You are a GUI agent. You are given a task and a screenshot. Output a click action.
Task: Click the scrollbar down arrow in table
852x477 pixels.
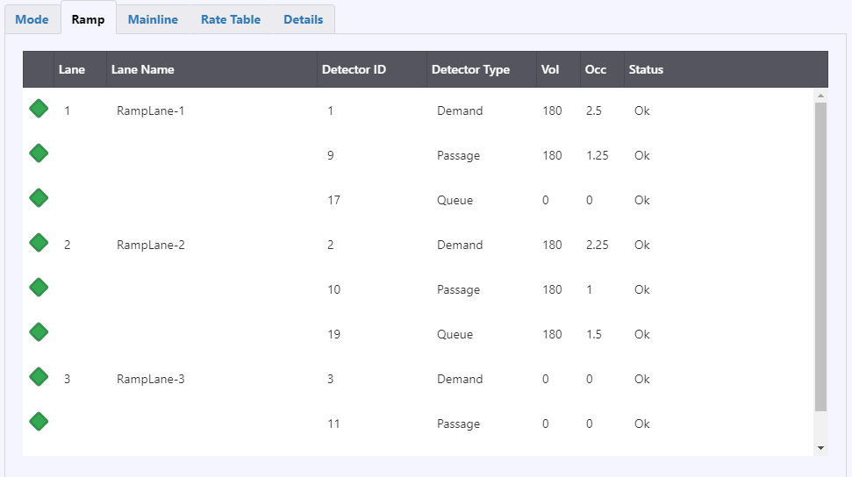(820, 448)
